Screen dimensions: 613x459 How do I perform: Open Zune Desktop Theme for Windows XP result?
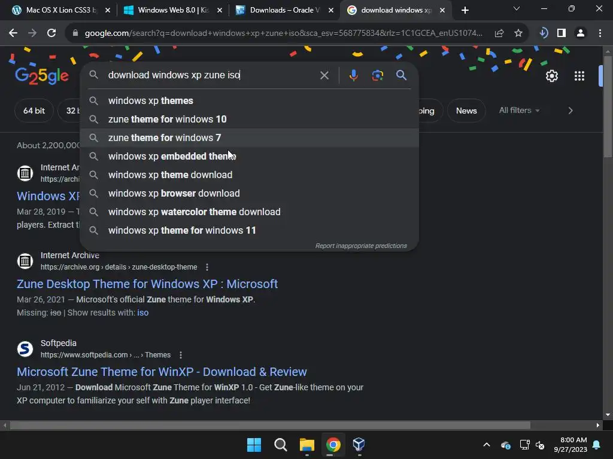(x=147, y=284)
